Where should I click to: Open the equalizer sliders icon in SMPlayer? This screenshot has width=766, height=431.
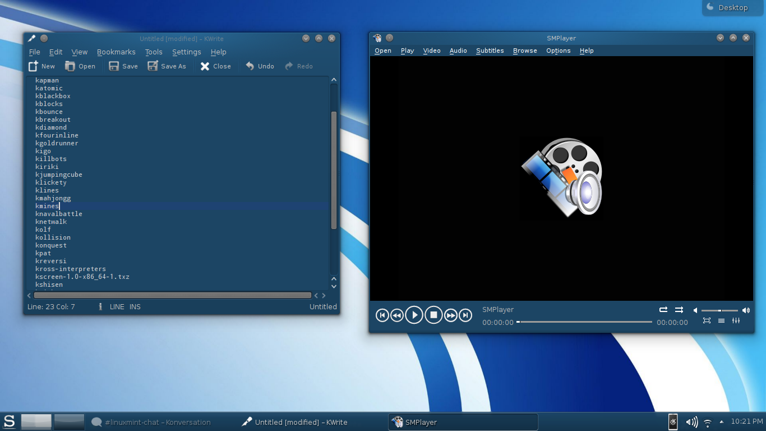click(x=736, y=321)
